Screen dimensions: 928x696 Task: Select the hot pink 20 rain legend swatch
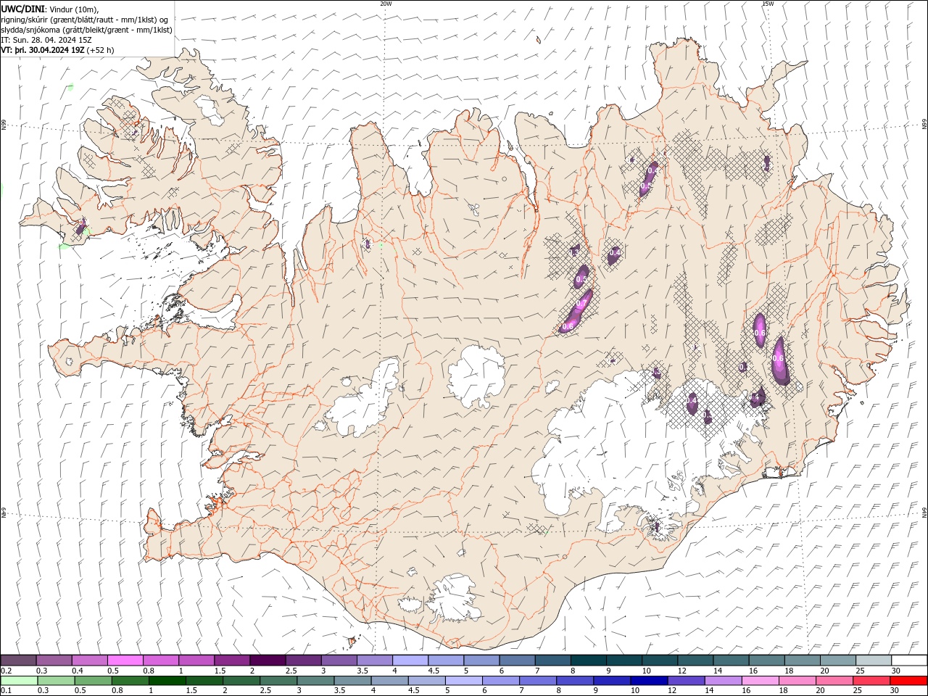834,681
